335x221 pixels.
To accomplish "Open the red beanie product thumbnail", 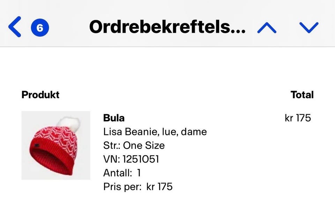I will pos(56,145).
